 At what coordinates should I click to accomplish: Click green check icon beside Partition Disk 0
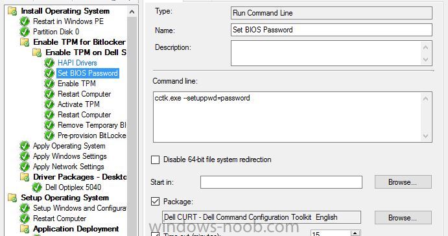25,32
